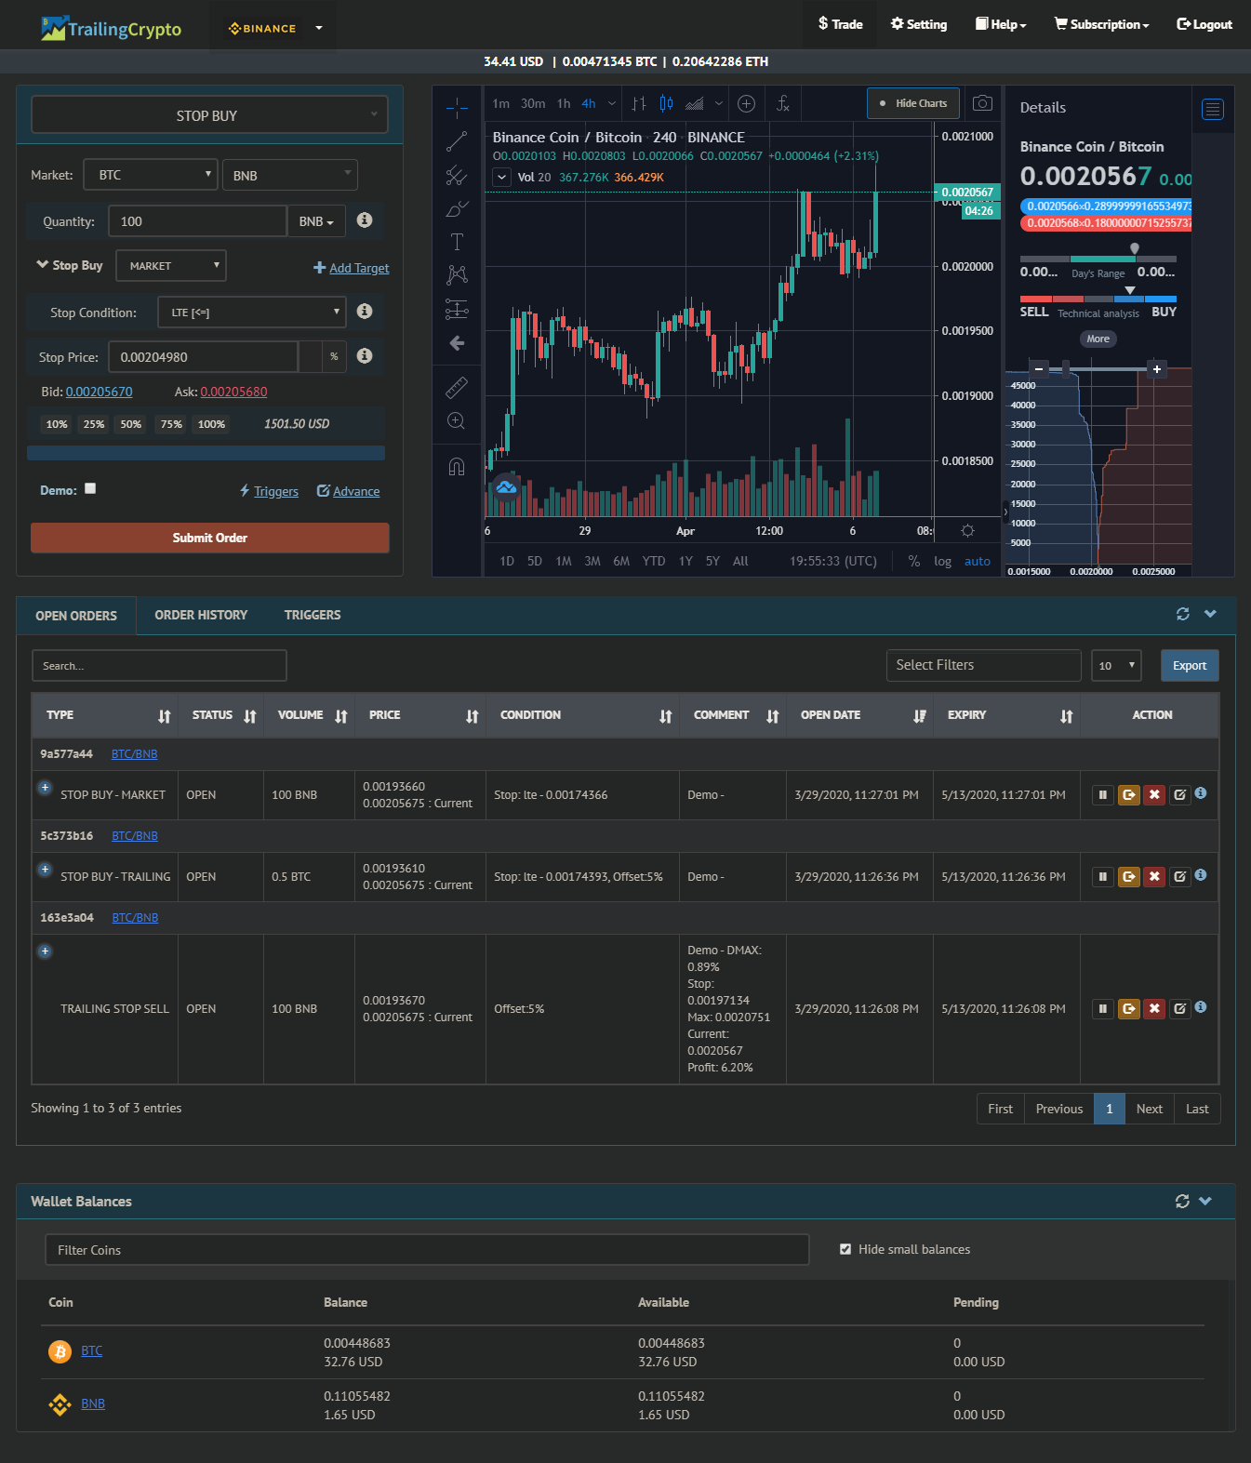Toggle Hide small balances checkbox
Viewport: 1251px width, 1463px height.
(845, 1249)
